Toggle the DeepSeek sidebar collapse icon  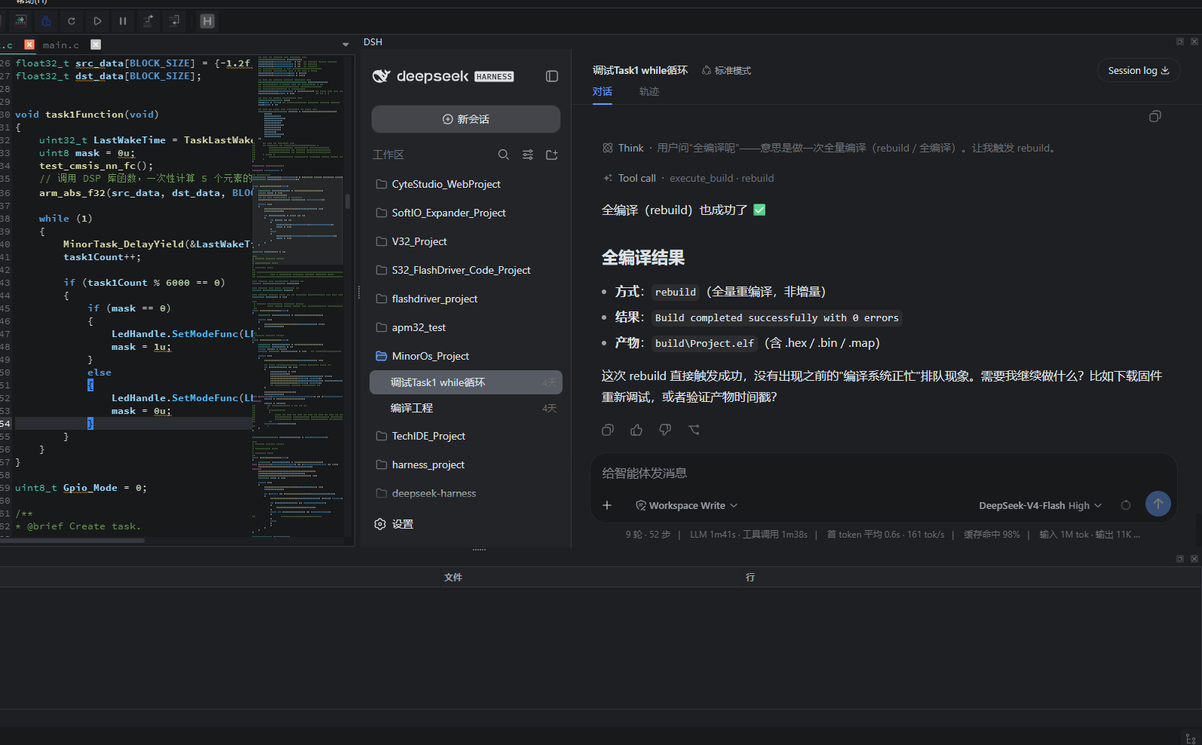pyautogui.click(x=552, y=76)
